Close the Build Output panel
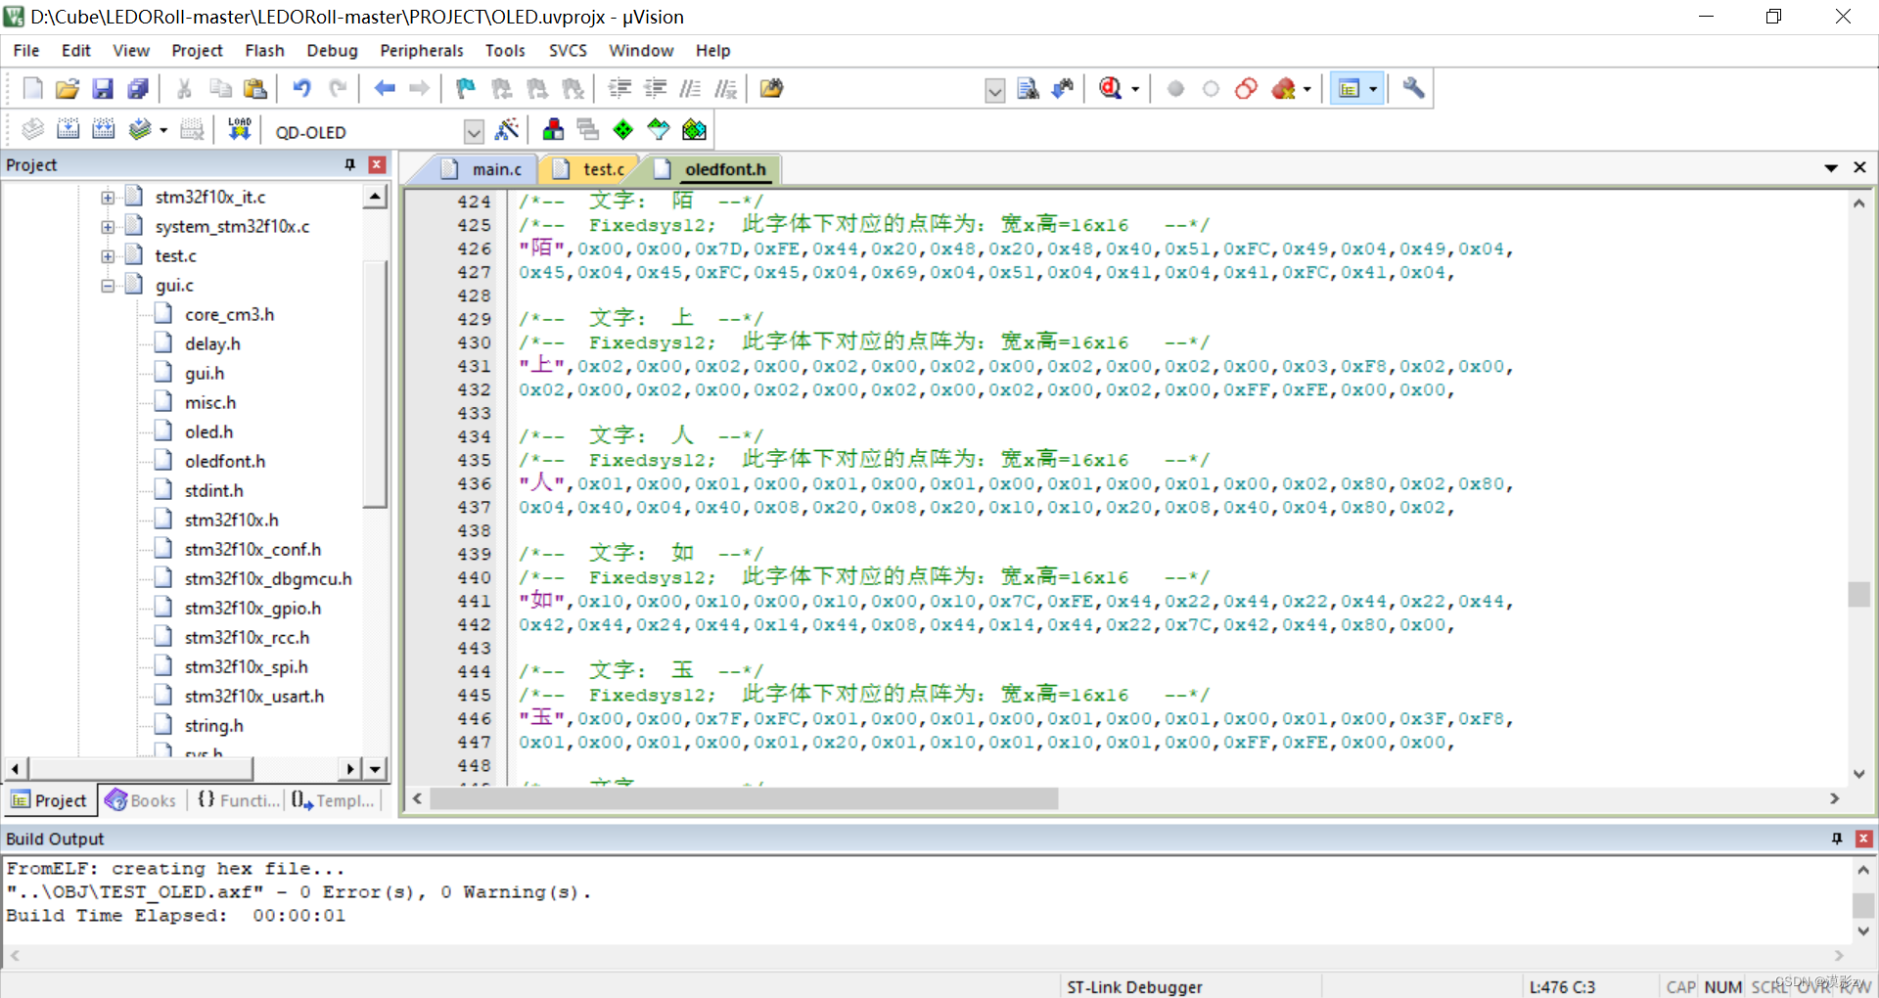This screenshot has height=998, width=1879. (1864, 839)
